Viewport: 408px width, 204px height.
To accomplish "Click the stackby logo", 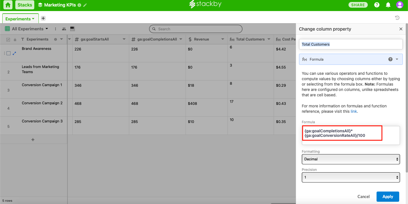I will point(205,4).
